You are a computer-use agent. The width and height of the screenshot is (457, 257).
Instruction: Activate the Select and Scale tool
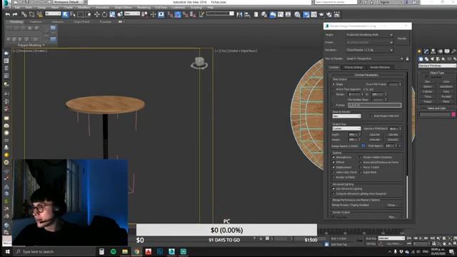pos(112,14)
